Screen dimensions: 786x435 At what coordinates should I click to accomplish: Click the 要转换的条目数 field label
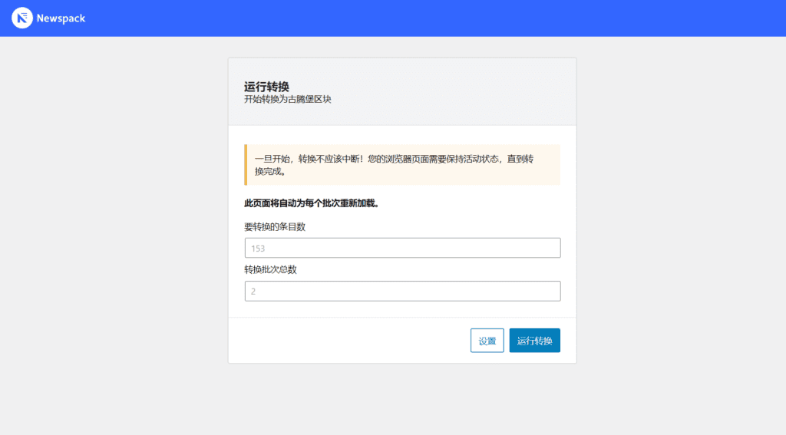(275, 226)
